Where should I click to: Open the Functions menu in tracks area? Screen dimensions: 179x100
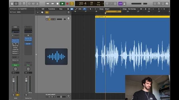pyautogui.click(x=53, y=9)
